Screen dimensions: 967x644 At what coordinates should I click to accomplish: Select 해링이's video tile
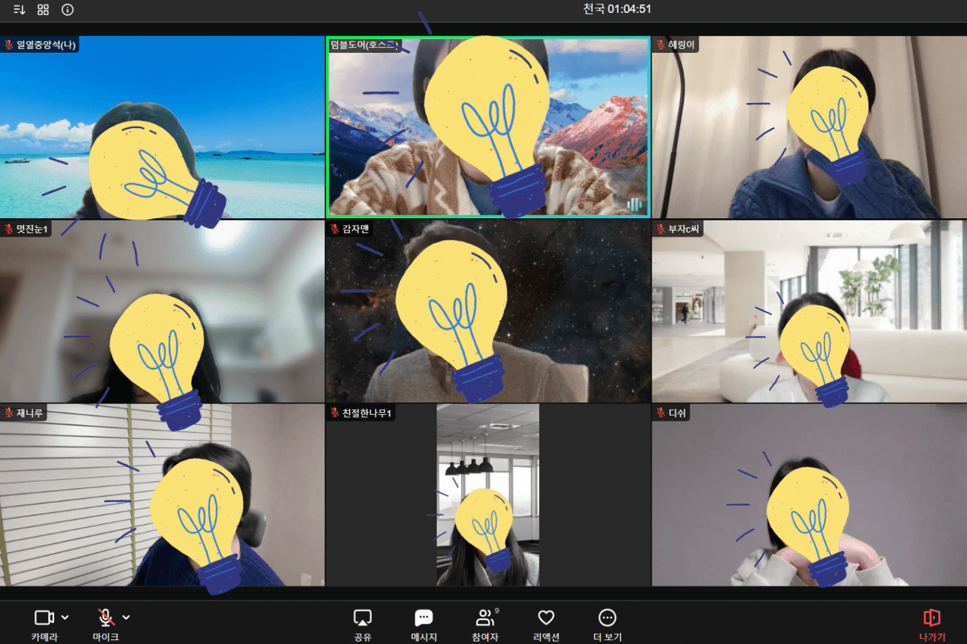click(810, 127)
